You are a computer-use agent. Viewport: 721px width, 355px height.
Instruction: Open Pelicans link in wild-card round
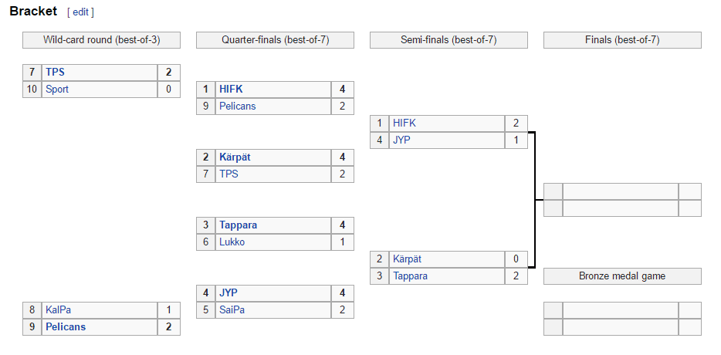66,327
